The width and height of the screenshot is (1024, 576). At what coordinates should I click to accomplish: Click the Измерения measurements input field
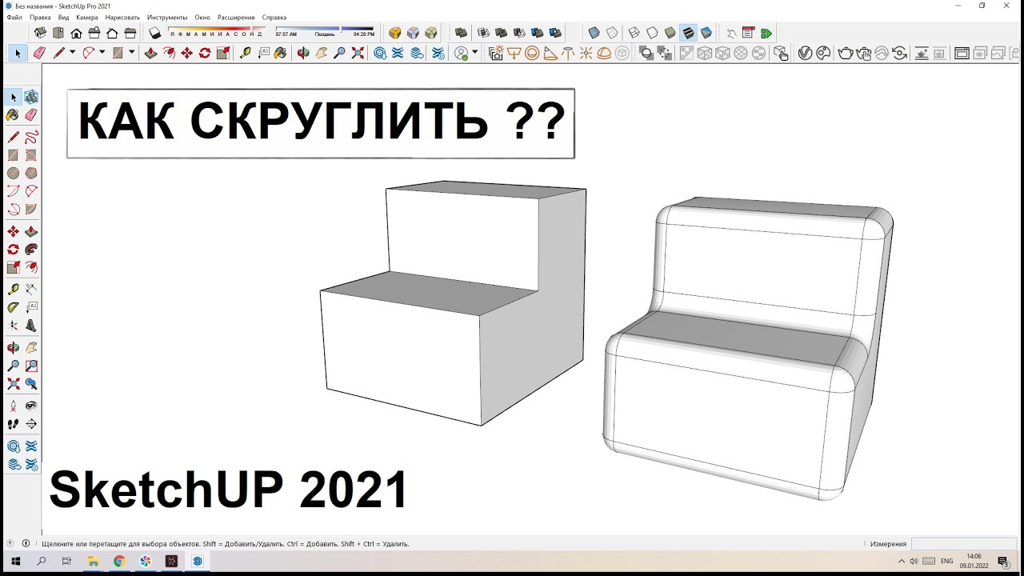tap(964, 543)
